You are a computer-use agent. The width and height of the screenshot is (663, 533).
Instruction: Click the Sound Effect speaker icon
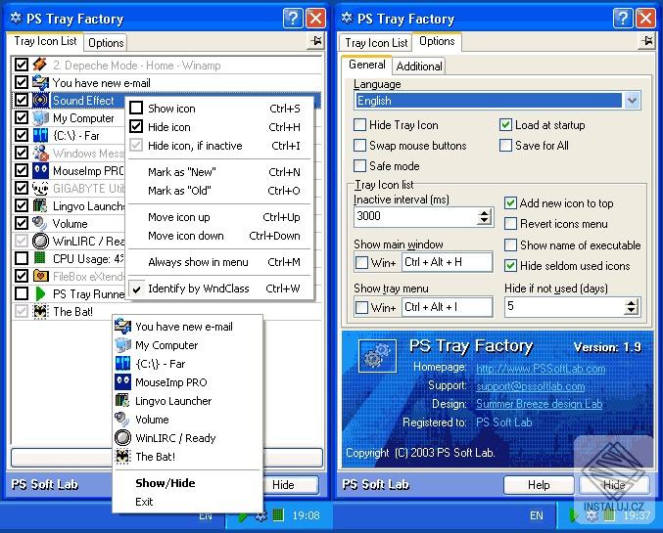click(40, 101)
